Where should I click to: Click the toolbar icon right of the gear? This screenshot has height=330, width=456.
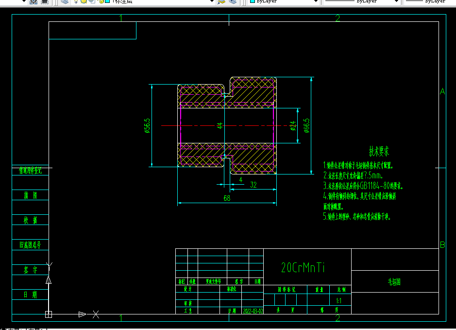[45, 1]
